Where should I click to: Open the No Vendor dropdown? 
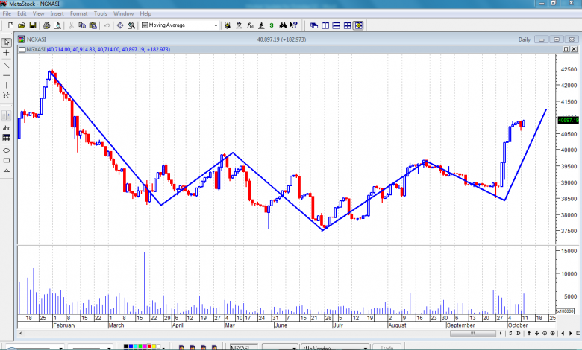click(334, 348)
